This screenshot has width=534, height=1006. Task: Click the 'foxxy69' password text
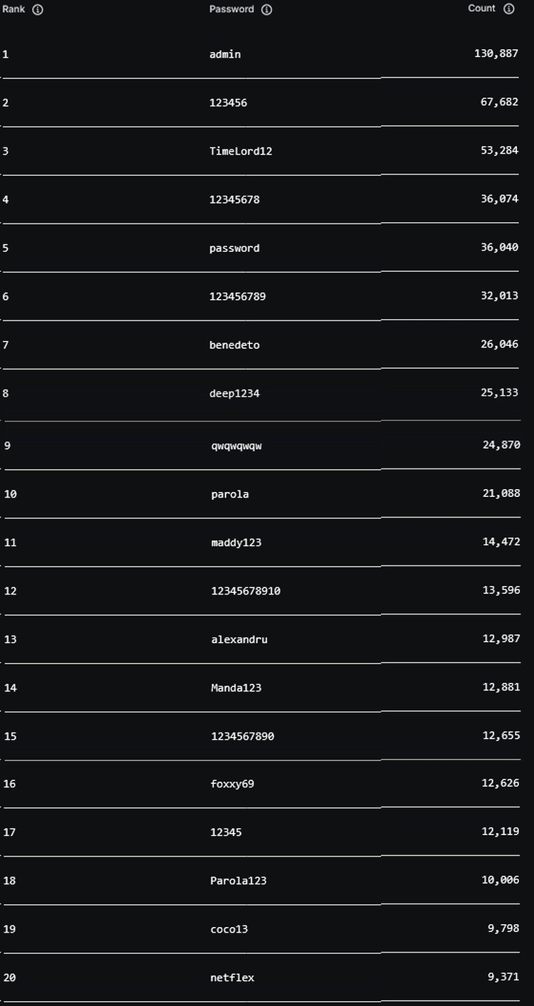pyautogui.click(x=232, y=784)
